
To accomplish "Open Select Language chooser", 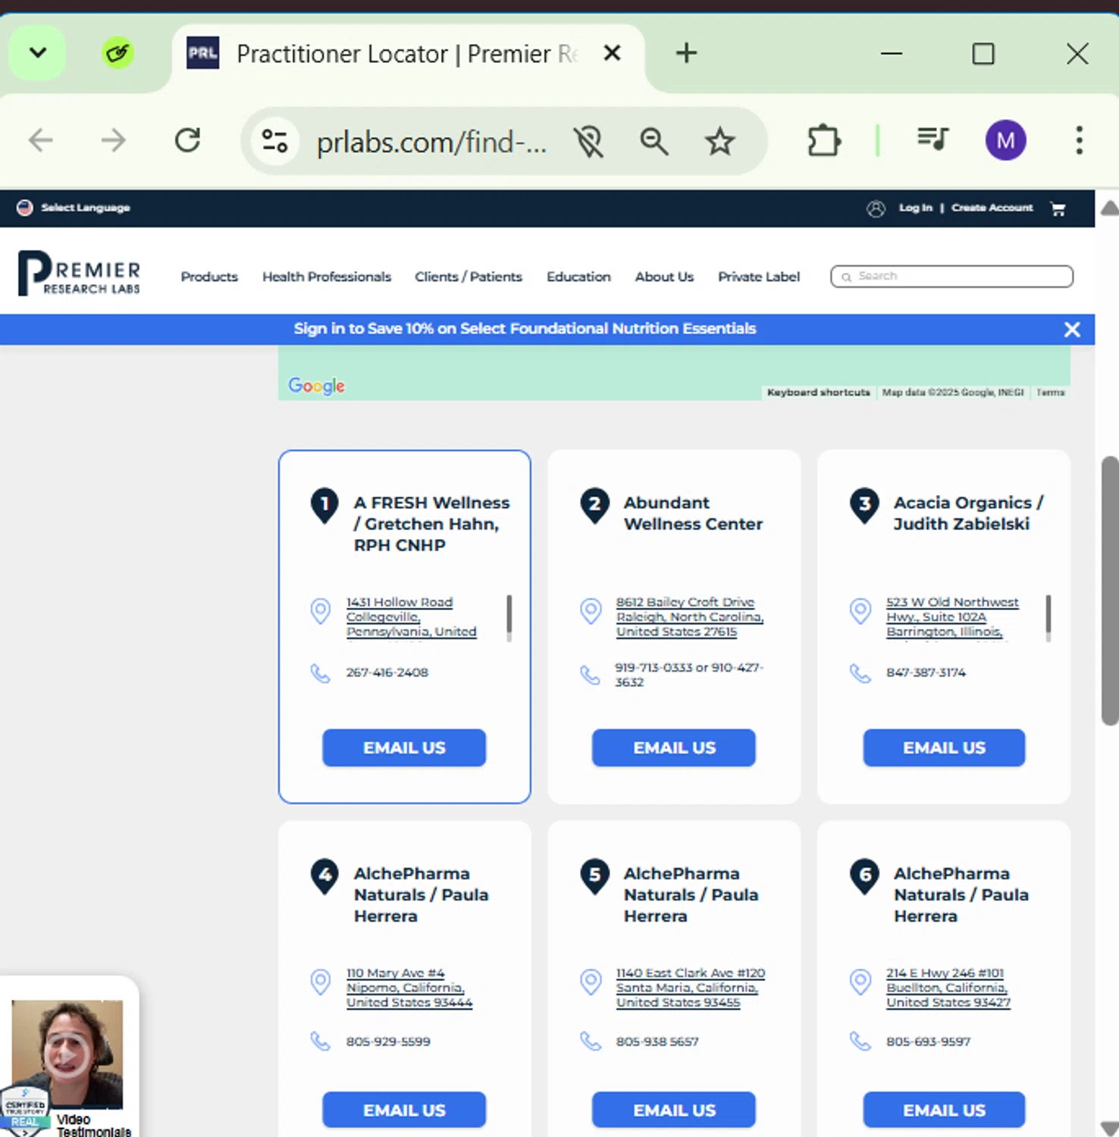I will 74,208.
